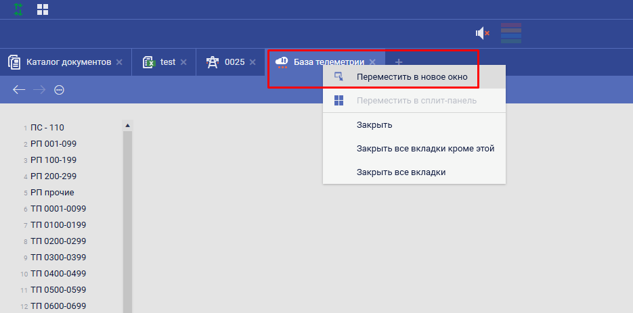Select Закрыть все вкладки кроме этой
The image size is (633, 313).
coord(425,149)
